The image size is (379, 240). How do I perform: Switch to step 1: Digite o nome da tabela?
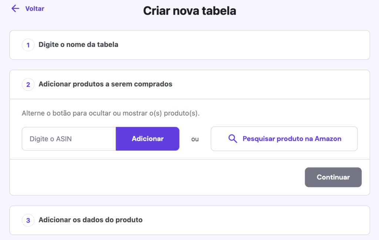78,44
